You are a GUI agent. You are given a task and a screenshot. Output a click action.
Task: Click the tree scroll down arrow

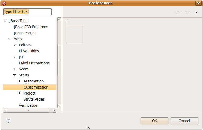59,106
